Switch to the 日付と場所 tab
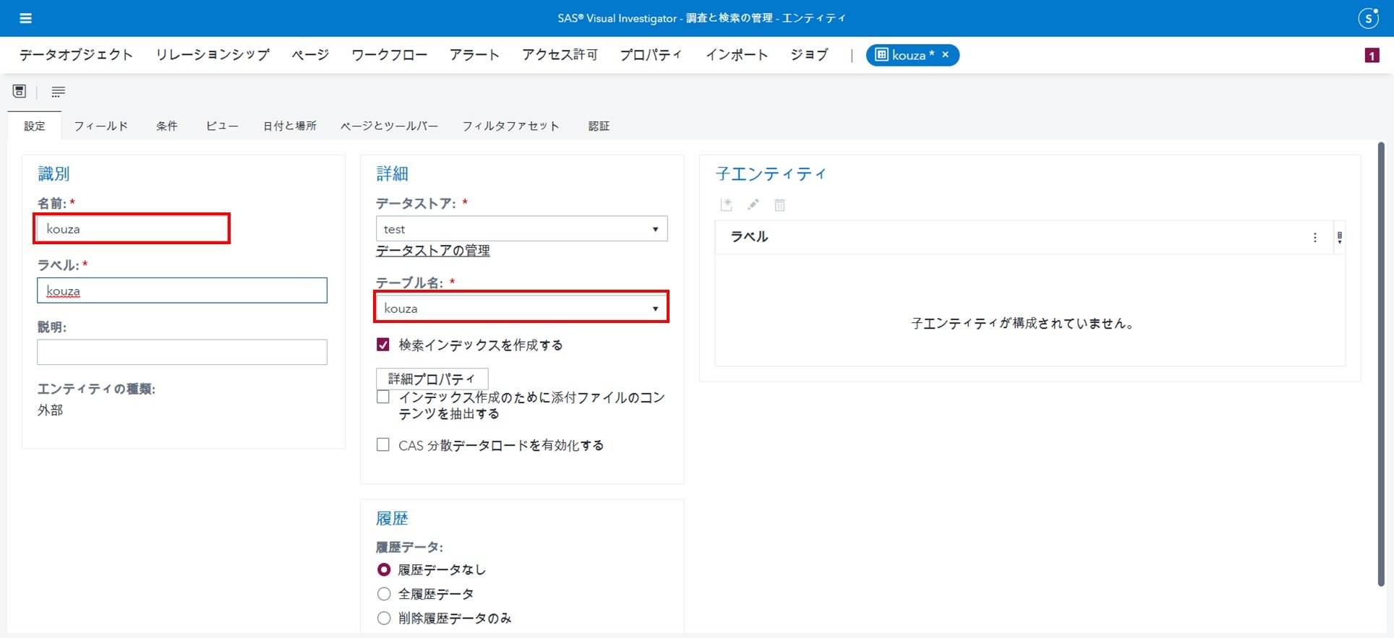Screen dimensions: 1394x638 click(x=289, y=126)
